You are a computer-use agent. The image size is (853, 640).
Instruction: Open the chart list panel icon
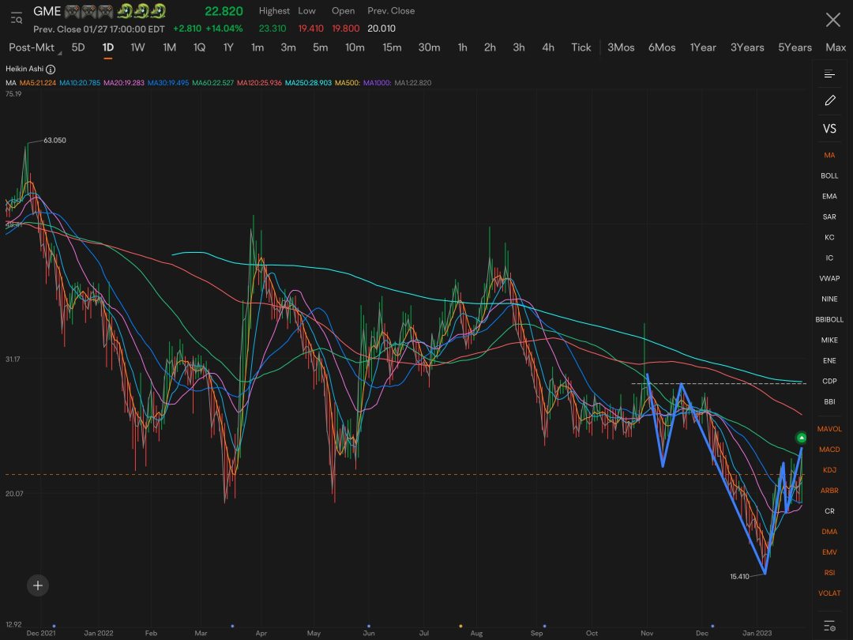click(x=829, y=73)
